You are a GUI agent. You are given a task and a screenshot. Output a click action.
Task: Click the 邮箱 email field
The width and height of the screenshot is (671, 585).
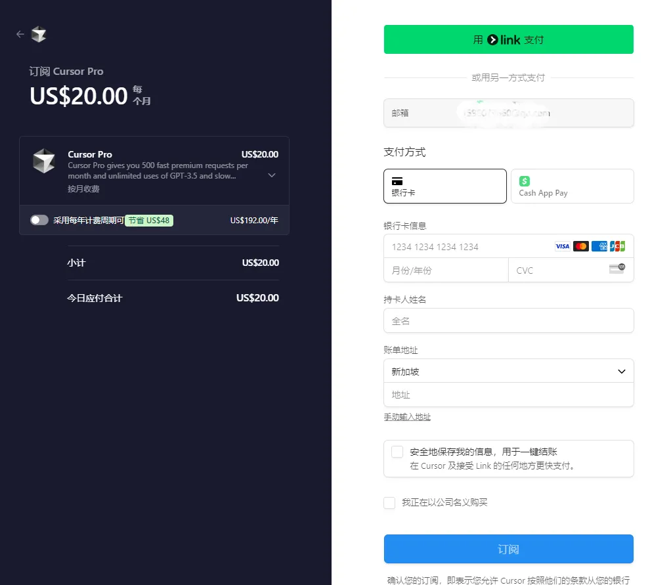click(x=508, y=113)
